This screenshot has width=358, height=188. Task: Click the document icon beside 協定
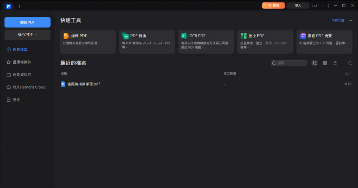coord(9,100)
